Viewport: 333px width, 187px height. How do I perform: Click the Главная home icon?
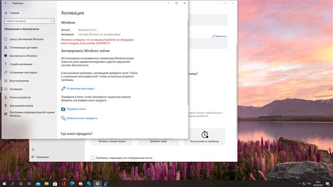point(6,13)
